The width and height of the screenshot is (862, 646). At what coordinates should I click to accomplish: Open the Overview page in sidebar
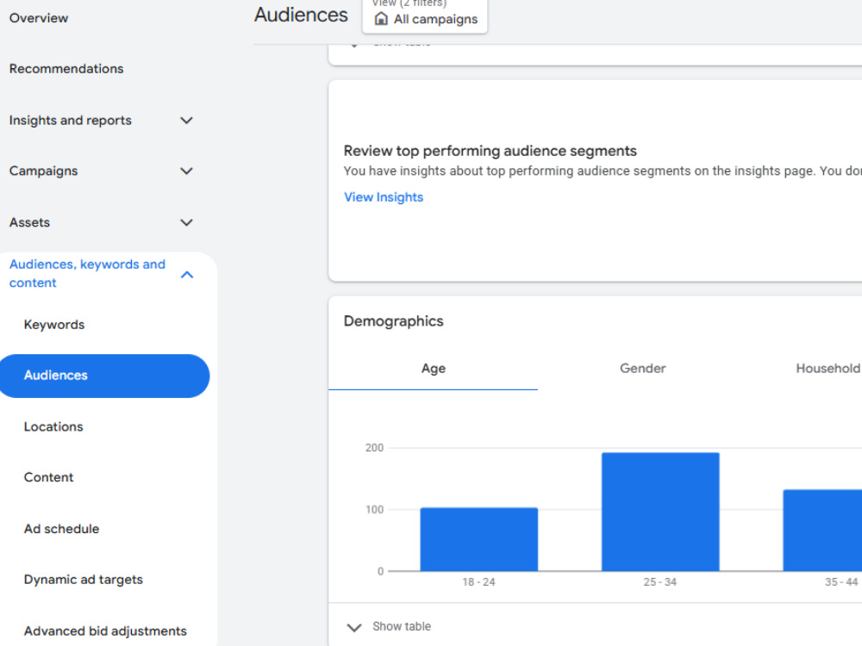[x=39, y=18]
